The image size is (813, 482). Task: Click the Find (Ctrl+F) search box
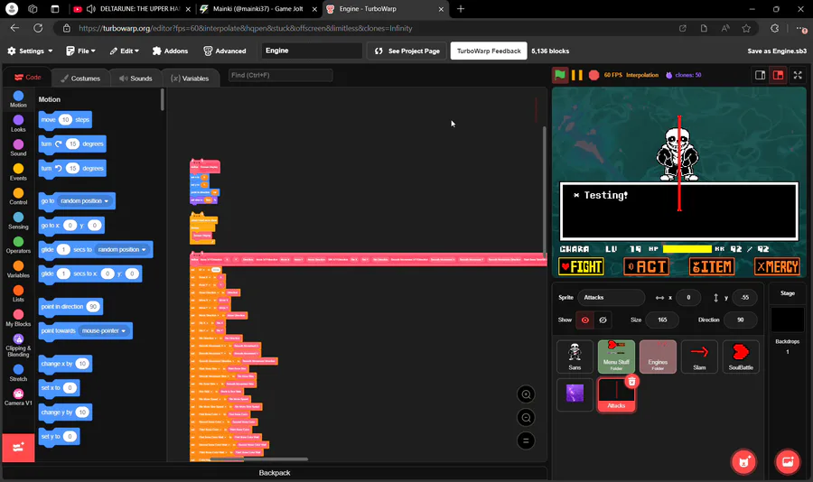281,75
